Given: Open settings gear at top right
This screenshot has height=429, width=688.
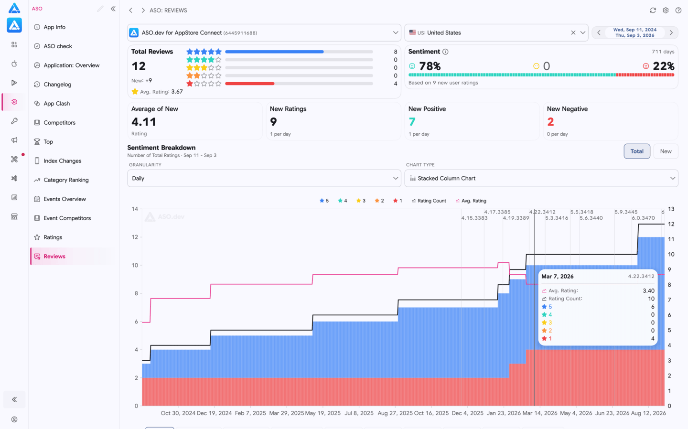Looking at the screenshot, I should pyautogui.click(x=666, y=10).
